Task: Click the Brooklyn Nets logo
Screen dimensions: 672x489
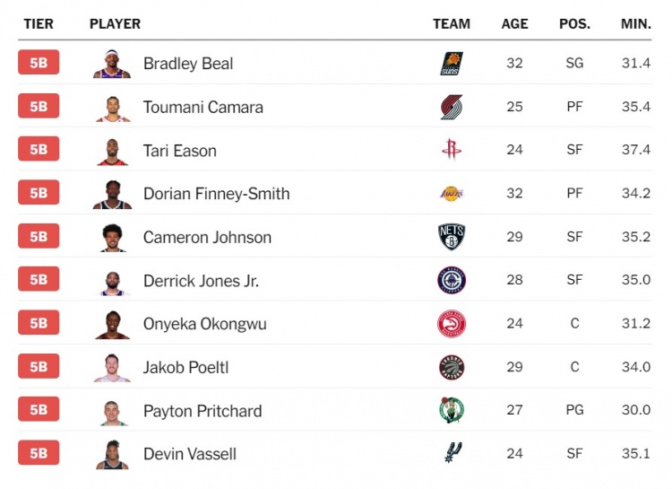Action: click(452, 237)
